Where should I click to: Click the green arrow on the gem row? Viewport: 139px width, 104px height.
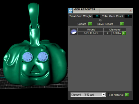[124, 33]
